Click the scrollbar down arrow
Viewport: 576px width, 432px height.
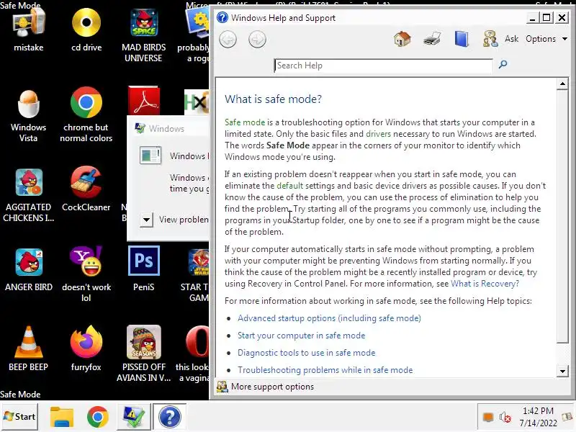[562, 371]
